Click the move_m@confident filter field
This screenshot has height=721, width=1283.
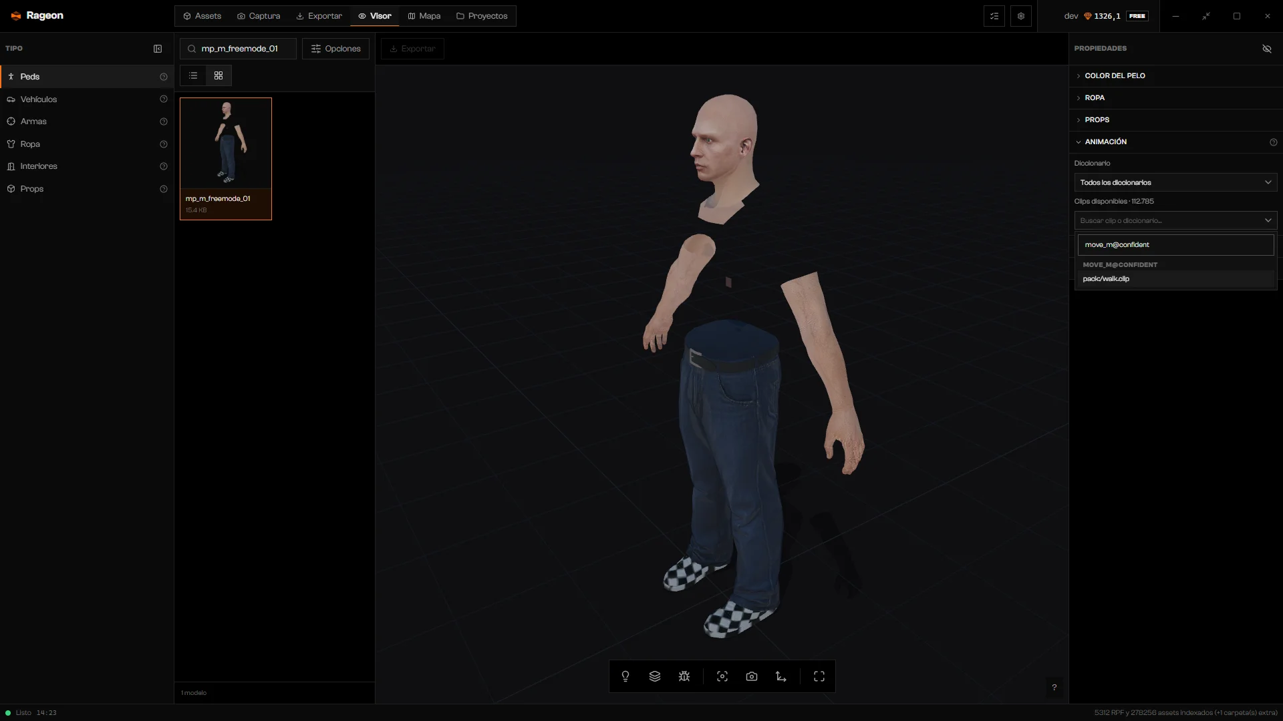click(1175, 245)
